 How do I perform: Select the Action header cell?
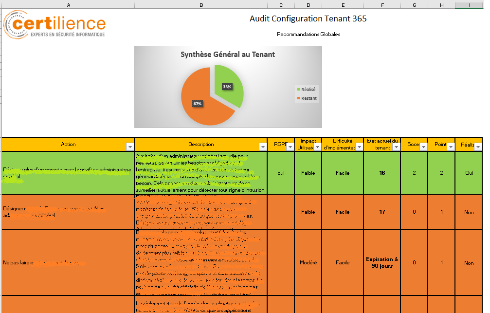point(68,145)
